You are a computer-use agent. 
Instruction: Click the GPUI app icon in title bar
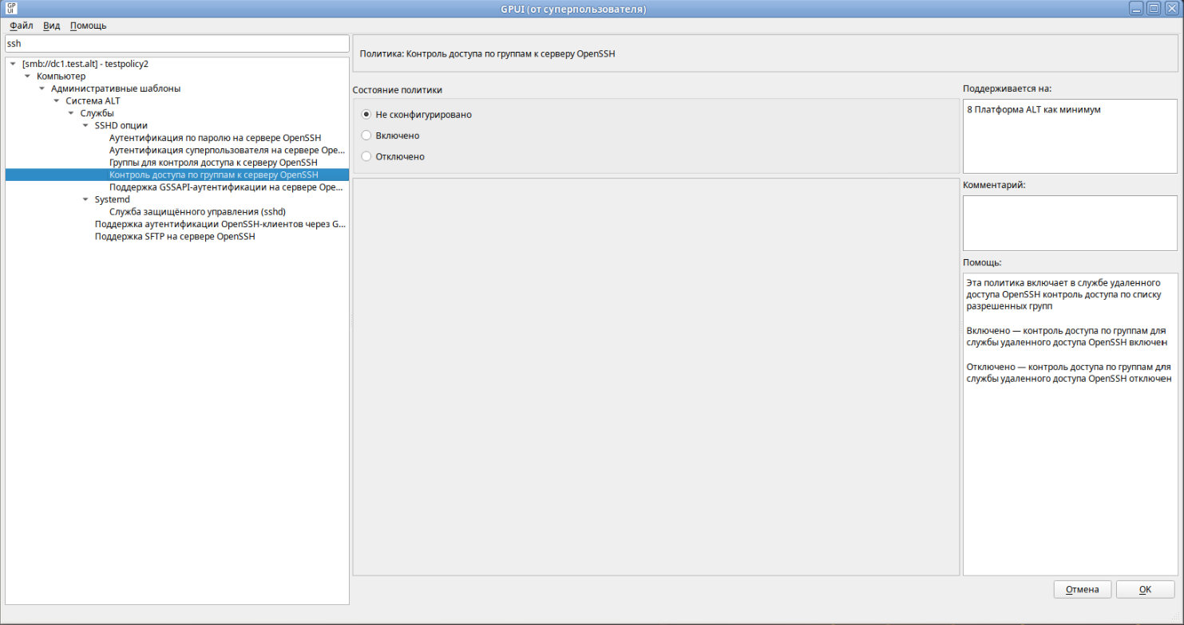tap(10, 8)
